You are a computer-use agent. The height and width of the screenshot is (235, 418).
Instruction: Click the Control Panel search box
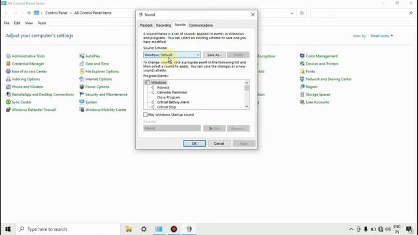(x=362, y=13)
